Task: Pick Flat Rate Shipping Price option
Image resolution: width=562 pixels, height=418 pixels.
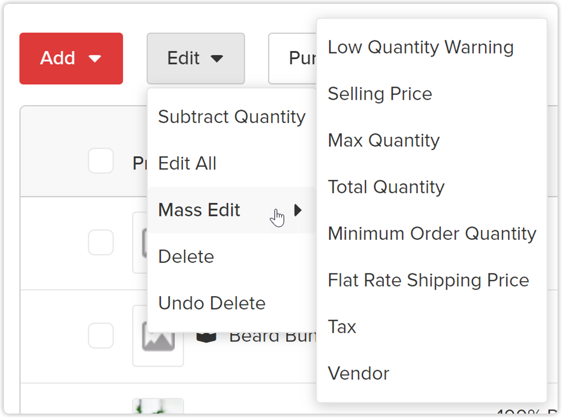Action: [x=431, y=280]
